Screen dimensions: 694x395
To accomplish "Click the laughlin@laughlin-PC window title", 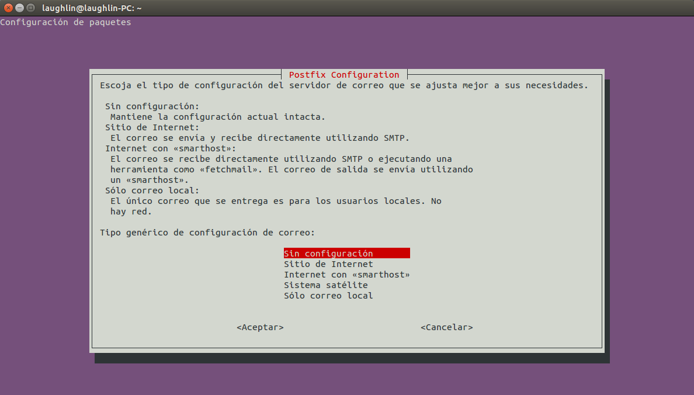I will click(x=92, y=8).
